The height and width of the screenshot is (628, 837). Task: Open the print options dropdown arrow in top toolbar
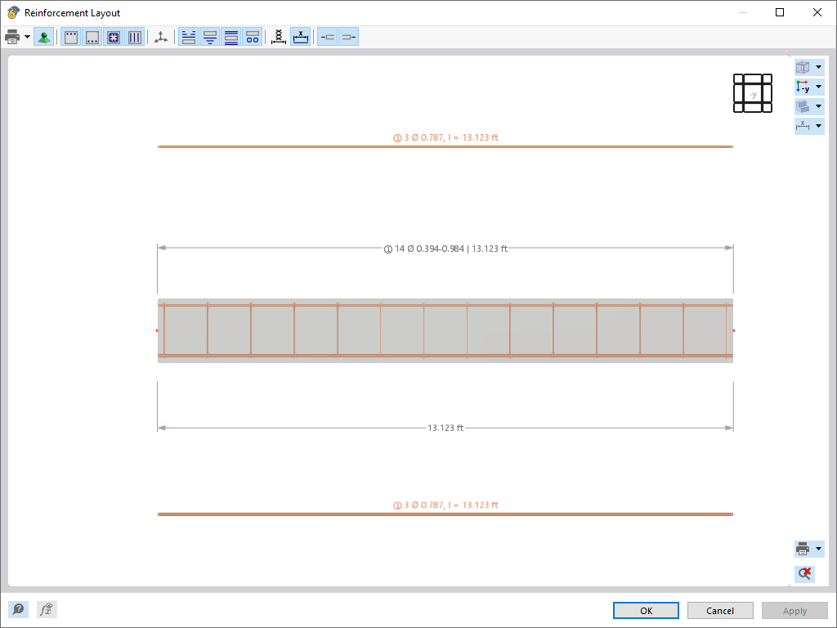pyautogui.click(x=27, y=37)
